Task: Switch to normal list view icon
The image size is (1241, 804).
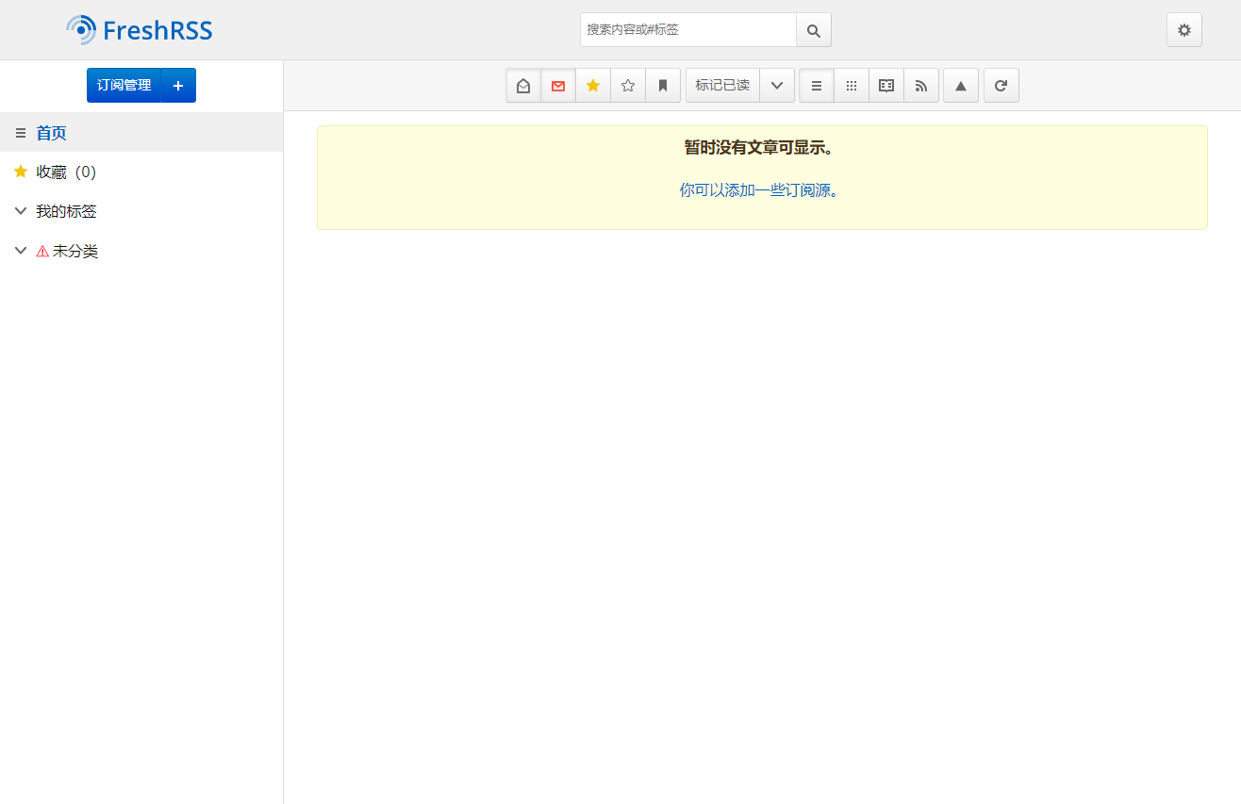Action: point(817,86)
